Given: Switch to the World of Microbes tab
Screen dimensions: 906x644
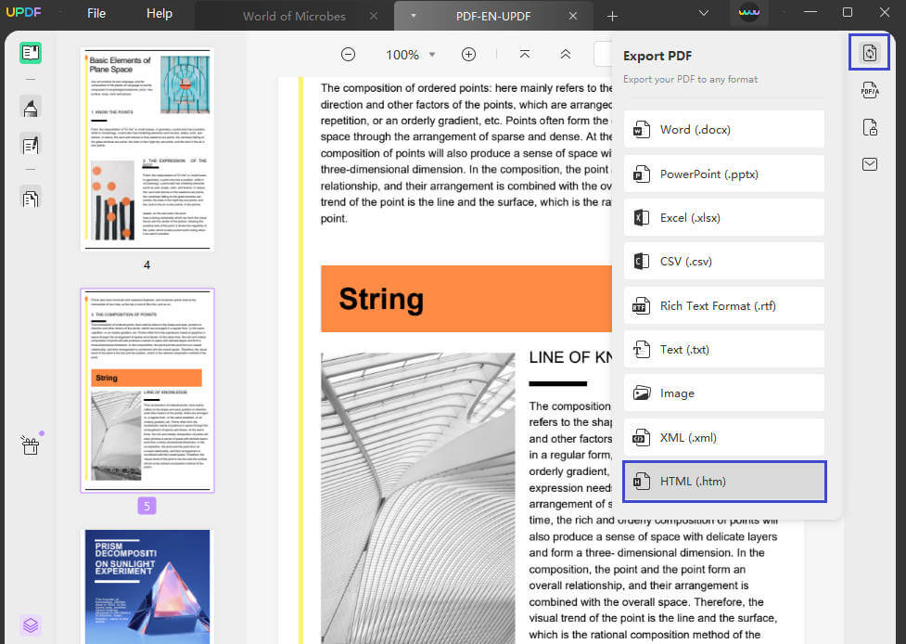Looking at the screenshot, I should pos(294,16).
